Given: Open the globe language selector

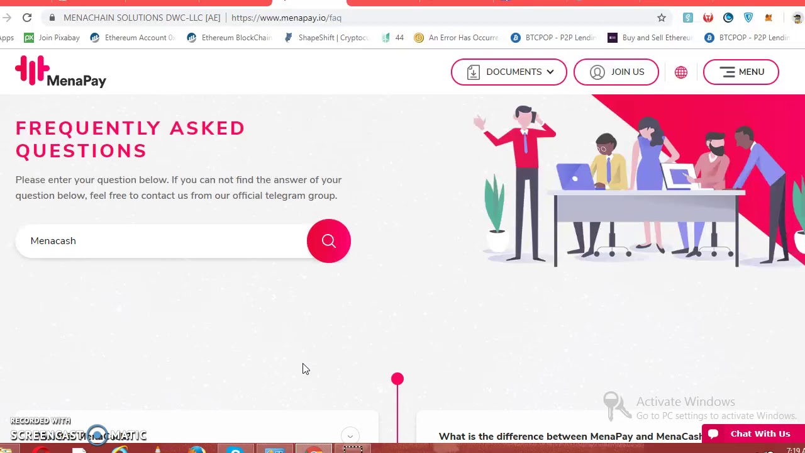Looking at the screenshot, I should point(681,72).
